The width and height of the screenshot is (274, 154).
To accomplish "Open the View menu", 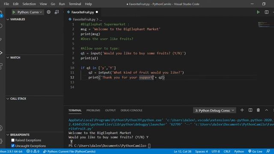I will click(x=43, y=4).
